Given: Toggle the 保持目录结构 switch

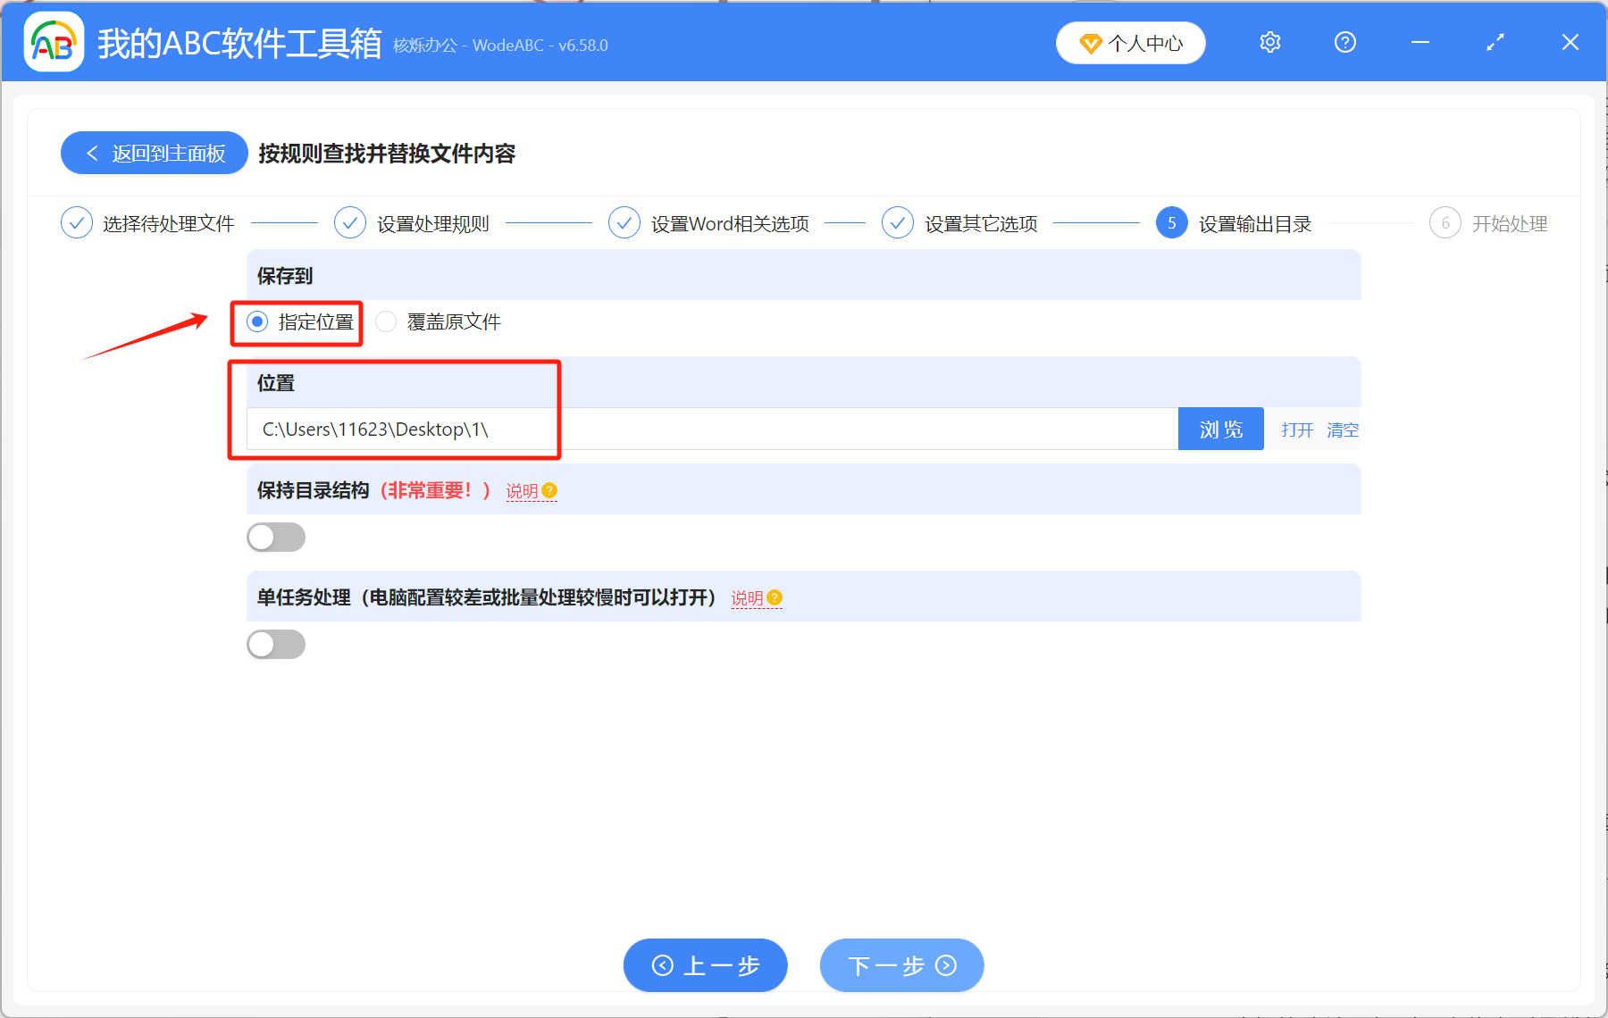Looking at the screenshot, I should (x=276, y=537).
